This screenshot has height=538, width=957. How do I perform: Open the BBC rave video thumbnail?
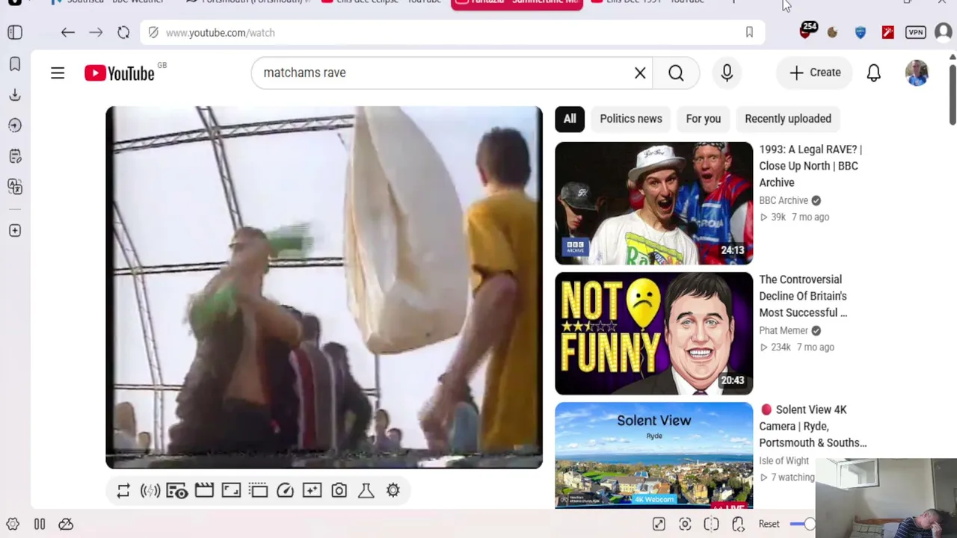point(653,203)
